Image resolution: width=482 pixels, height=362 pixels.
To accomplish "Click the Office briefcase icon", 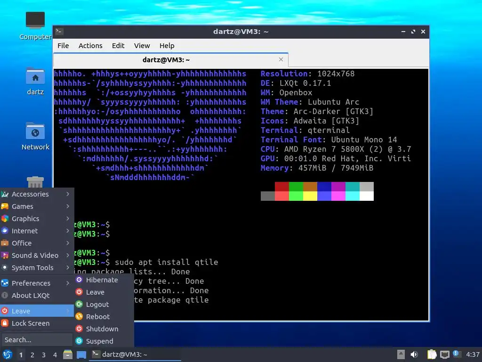I will [5, 243].
